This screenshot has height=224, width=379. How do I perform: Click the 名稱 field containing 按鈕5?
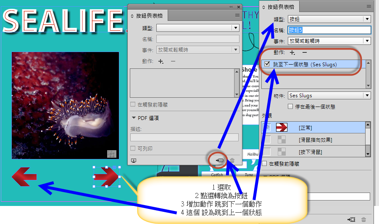click(329, 30)
